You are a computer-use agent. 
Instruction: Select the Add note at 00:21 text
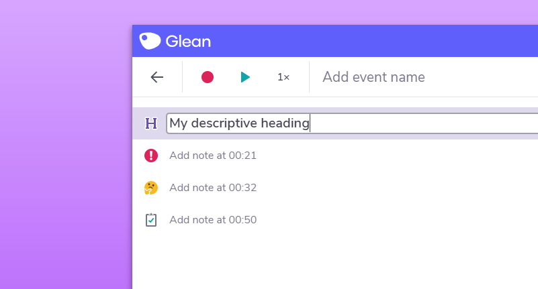tap(213, 156)
